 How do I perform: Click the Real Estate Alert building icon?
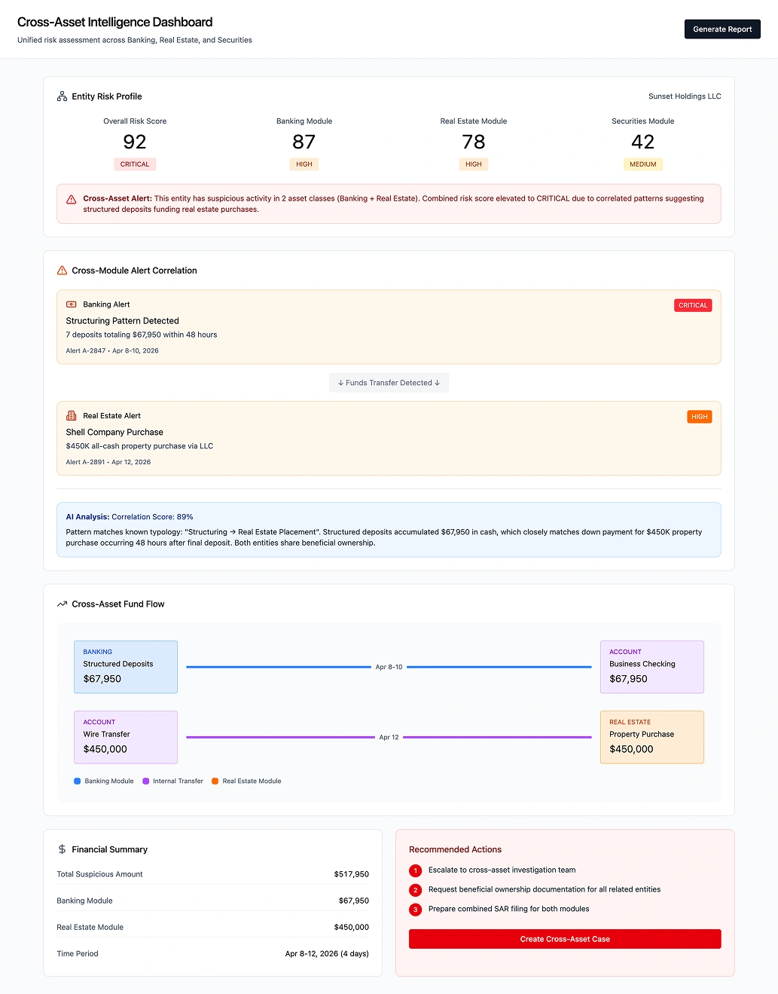72,415
